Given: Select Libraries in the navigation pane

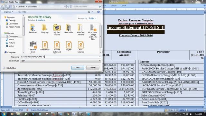Looking at the screenshot, I should pyautogui.click(x=9, y=33).
